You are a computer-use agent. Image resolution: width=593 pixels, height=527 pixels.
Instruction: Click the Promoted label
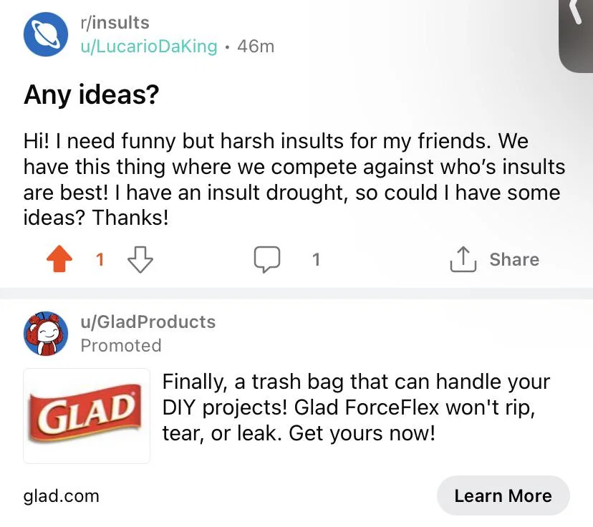click(121, 345)
